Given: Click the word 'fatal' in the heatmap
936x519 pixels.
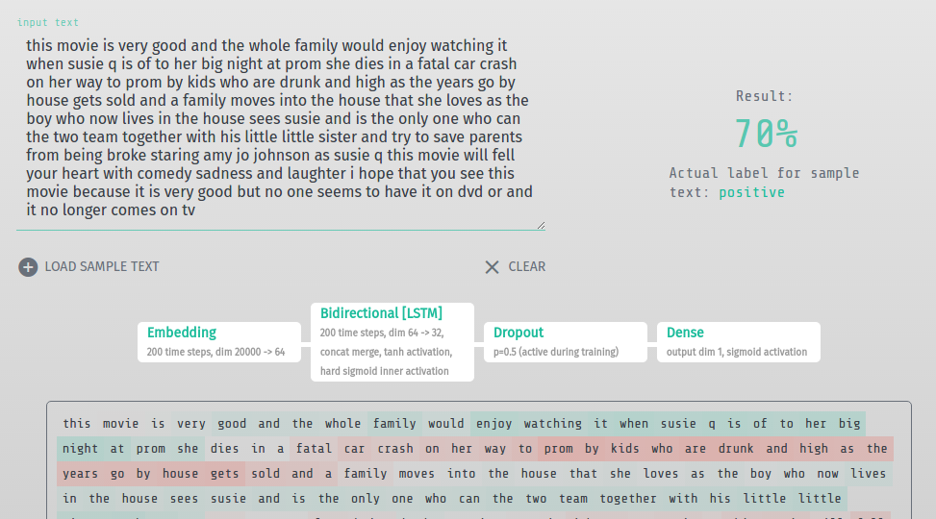Looking at the screenshot, I should point(314,449).
